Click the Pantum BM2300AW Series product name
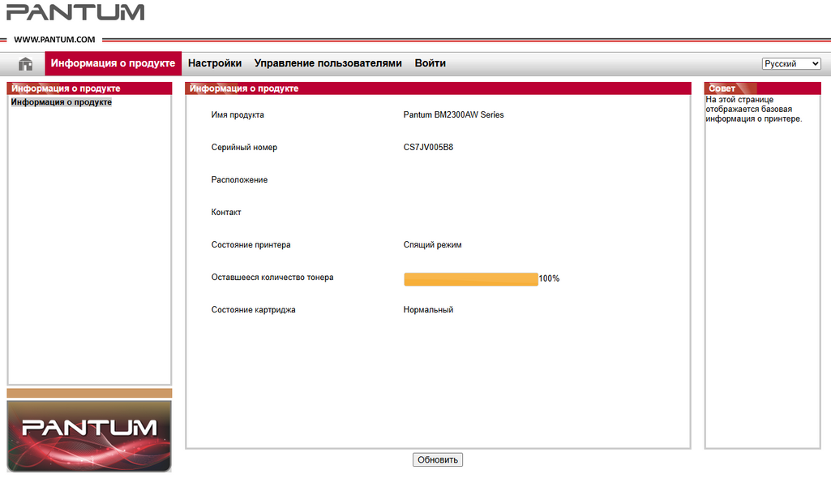Image resolution: width=831 pixels, height=487 pixels. (453, 115)
